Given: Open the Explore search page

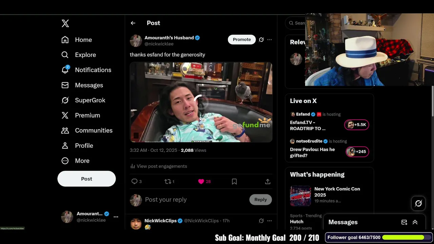Looking at the screenshot, I should coord(79,55).
